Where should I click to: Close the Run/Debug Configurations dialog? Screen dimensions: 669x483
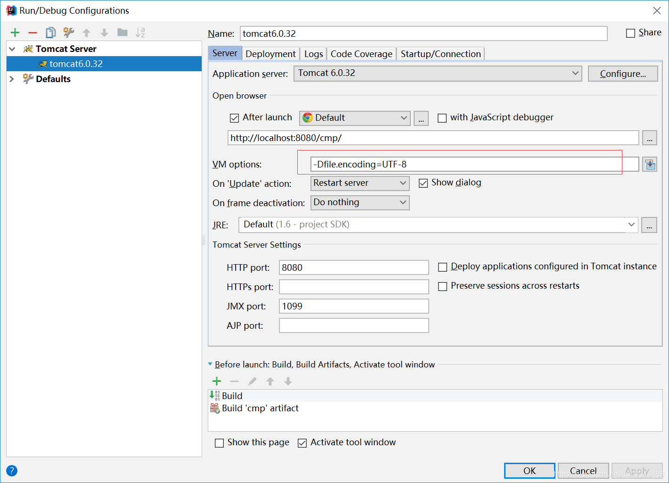657,10
